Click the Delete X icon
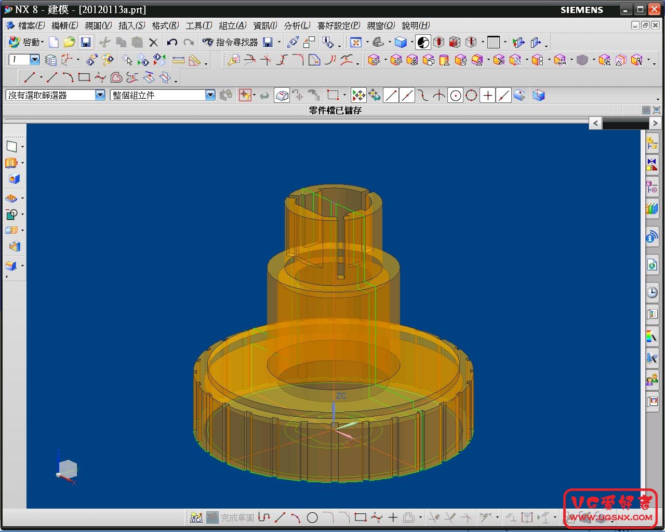Screen dimensions: 665x532 point(153,43)
